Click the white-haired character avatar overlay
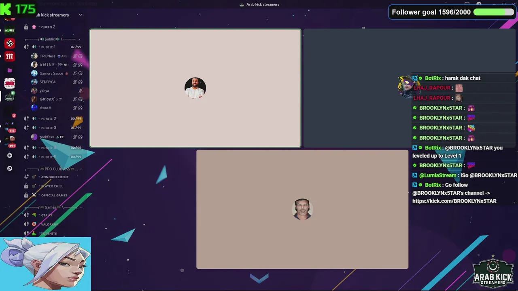 click(x=45, y=264)
